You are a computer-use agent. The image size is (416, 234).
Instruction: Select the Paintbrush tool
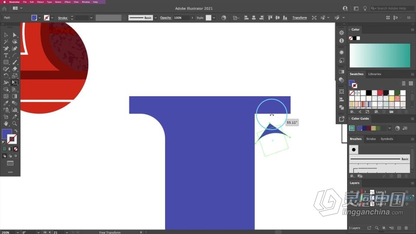(x=15, y=62)
